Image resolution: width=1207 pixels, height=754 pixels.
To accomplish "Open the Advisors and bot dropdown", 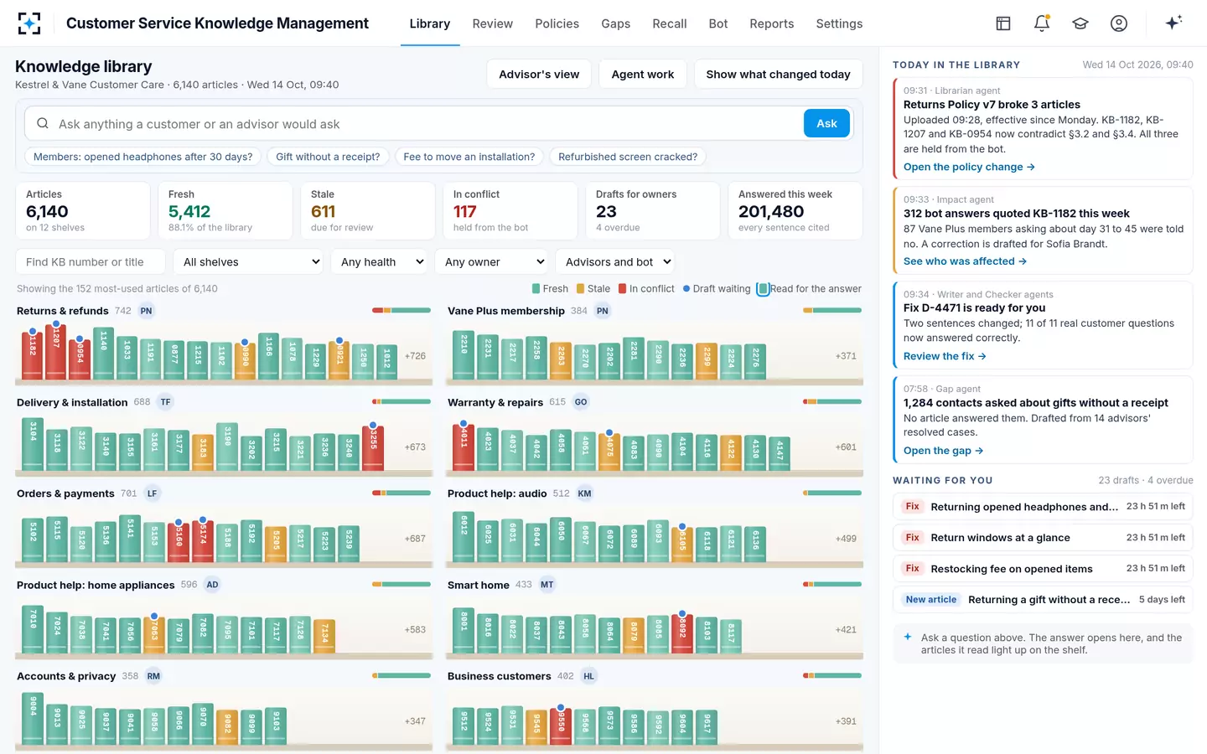I will pyautogui.click(x=616, y=261).
